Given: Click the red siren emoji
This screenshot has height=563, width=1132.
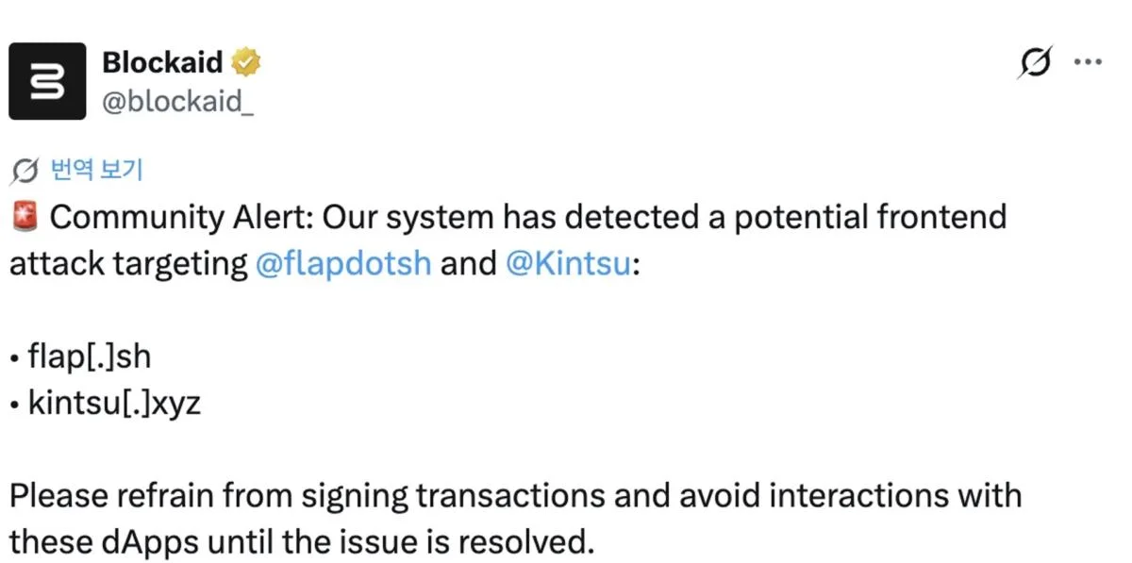Looking at the screenshot, I should (x=25, y=217).
